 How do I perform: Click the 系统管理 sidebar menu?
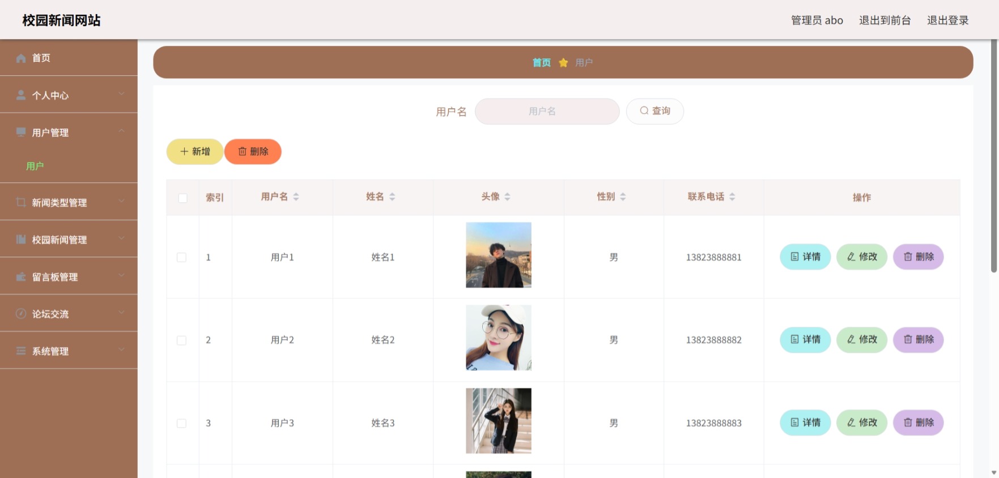click(69, 351)
